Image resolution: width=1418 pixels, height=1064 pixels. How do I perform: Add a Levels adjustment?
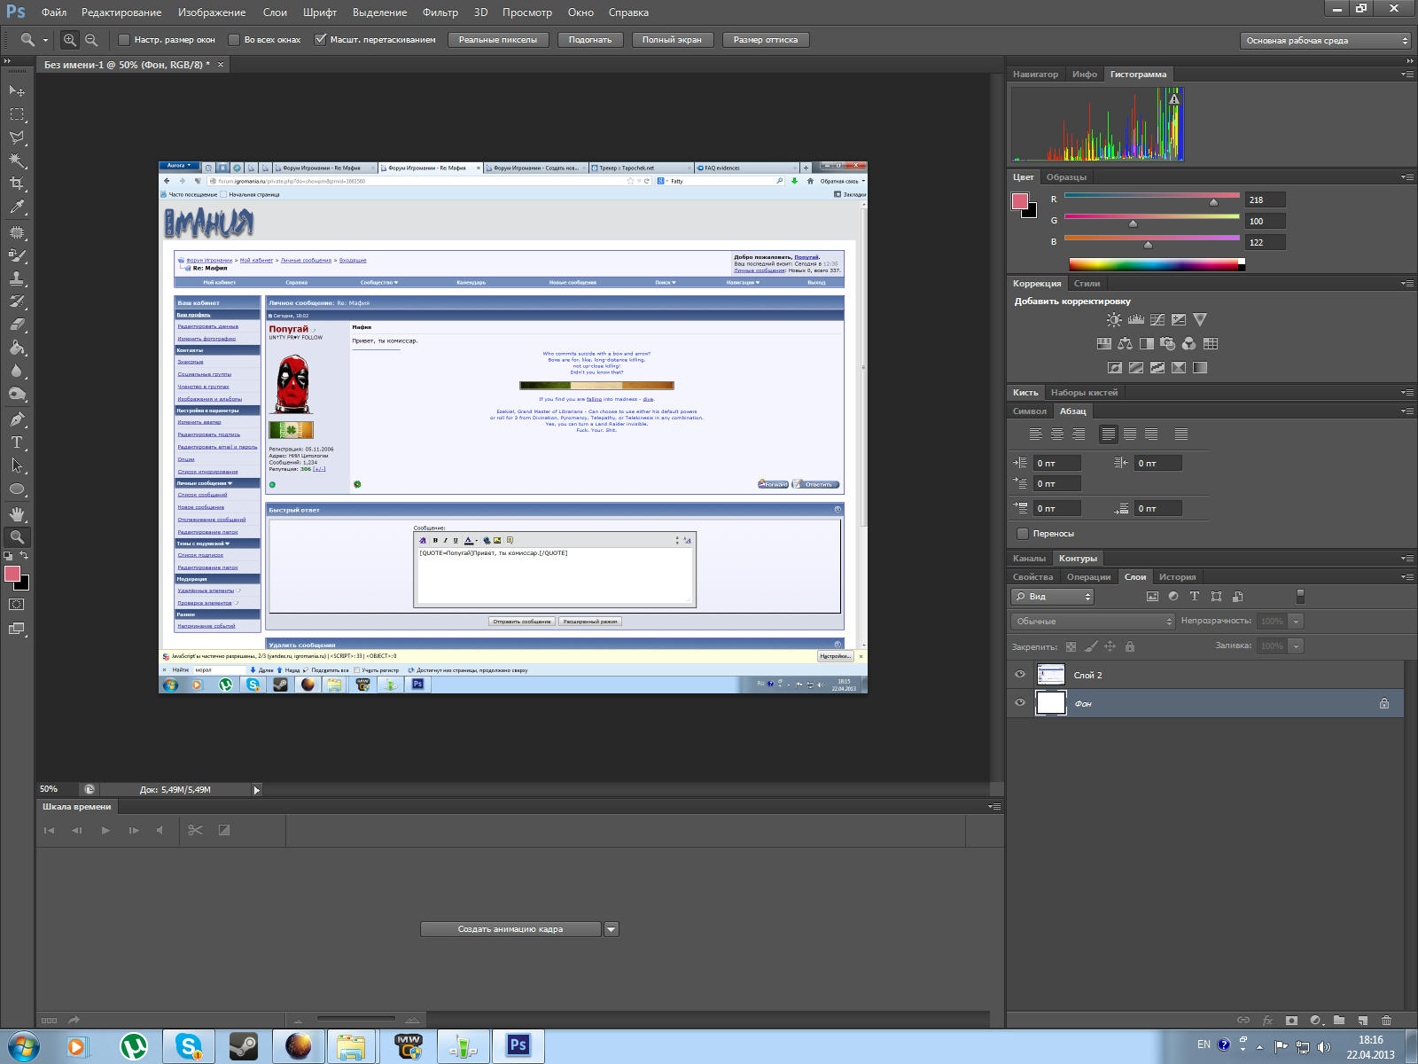click(1135, 320)
